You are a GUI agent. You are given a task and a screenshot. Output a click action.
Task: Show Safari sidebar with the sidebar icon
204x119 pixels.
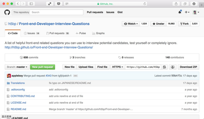click(31, 4)
